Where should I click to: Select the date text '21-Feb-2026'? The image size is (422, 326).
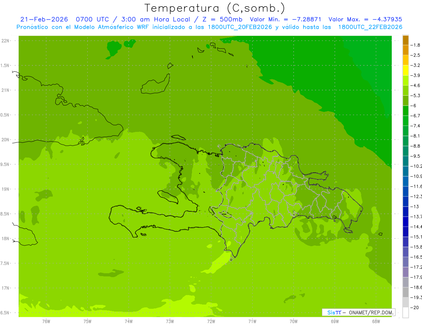click(44, 19)
